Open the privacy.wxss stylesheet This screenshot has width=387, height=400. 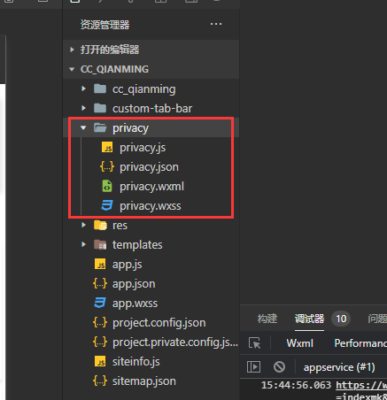[151, 206]
